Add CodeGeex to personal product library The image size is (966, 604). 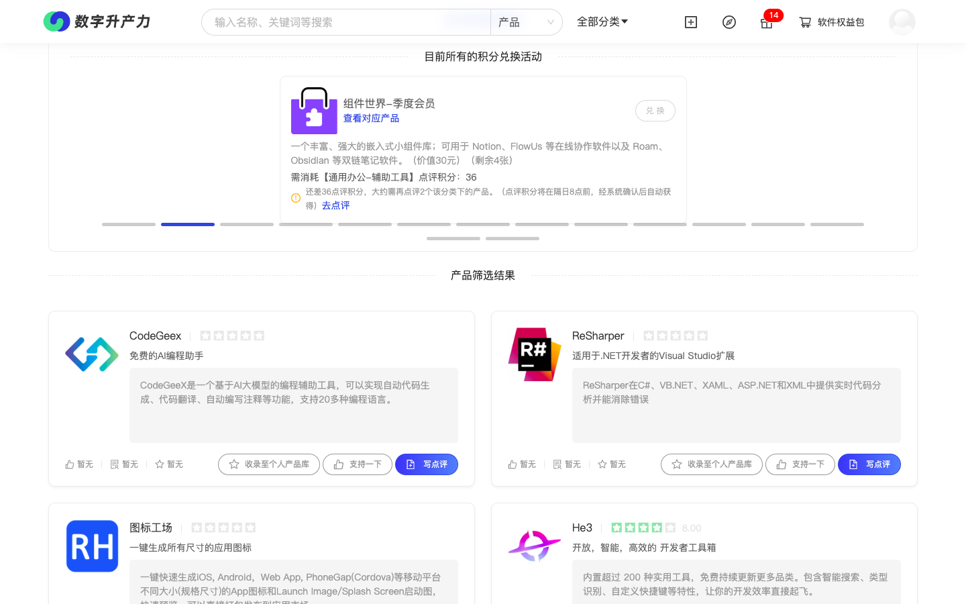[269, 464]
